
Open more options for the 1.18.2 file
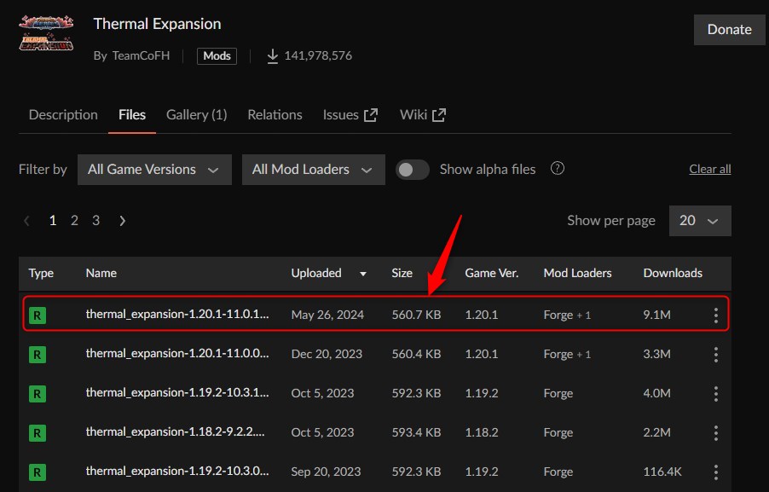716,432
